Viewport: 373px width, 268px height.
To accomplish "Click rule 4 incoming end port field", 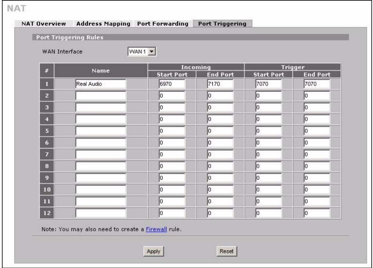I will click(220, 119).
